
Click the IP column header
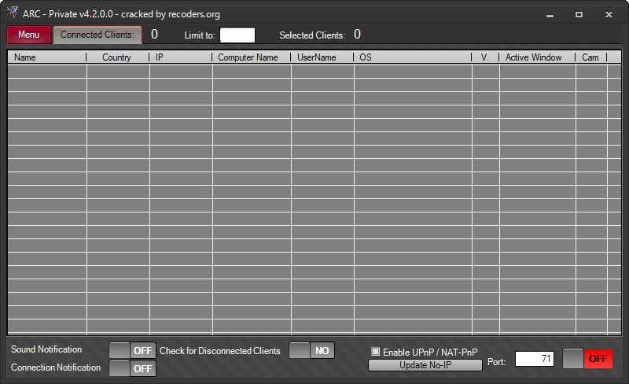pos(180,57)
